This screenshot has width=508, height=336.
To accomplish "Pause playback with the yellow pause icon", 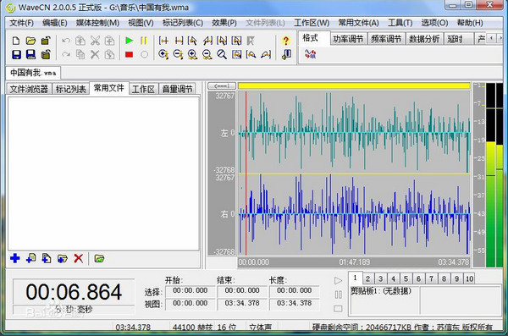I will click(x=144, y=41).
